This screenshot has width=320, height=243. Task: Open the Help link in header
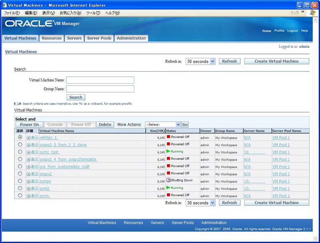pos(304,31)
